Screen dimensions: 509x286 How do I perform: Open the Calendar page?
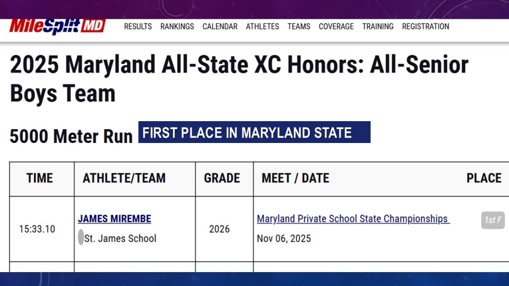point(220,26)
